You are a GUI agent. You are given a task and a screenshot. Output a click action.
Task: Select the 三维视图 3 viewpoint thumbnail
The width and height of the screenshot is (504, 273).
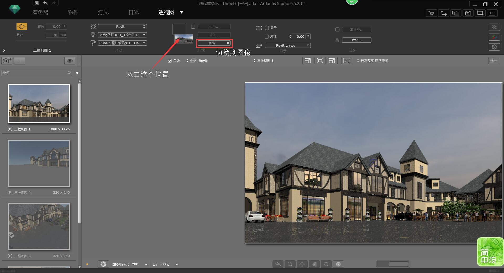(x=39, y=226)
